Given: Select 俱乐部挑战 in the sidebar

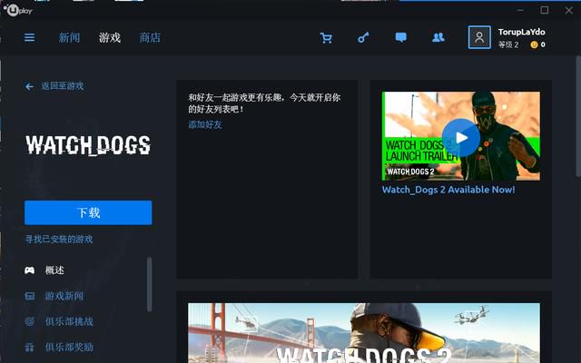Looking at the screenshot, I should pyautogui.click(x=69, y=321).
